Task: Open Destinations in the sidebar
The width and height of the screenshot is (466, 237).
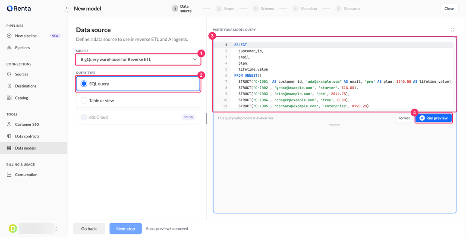Action: point(34,86)
